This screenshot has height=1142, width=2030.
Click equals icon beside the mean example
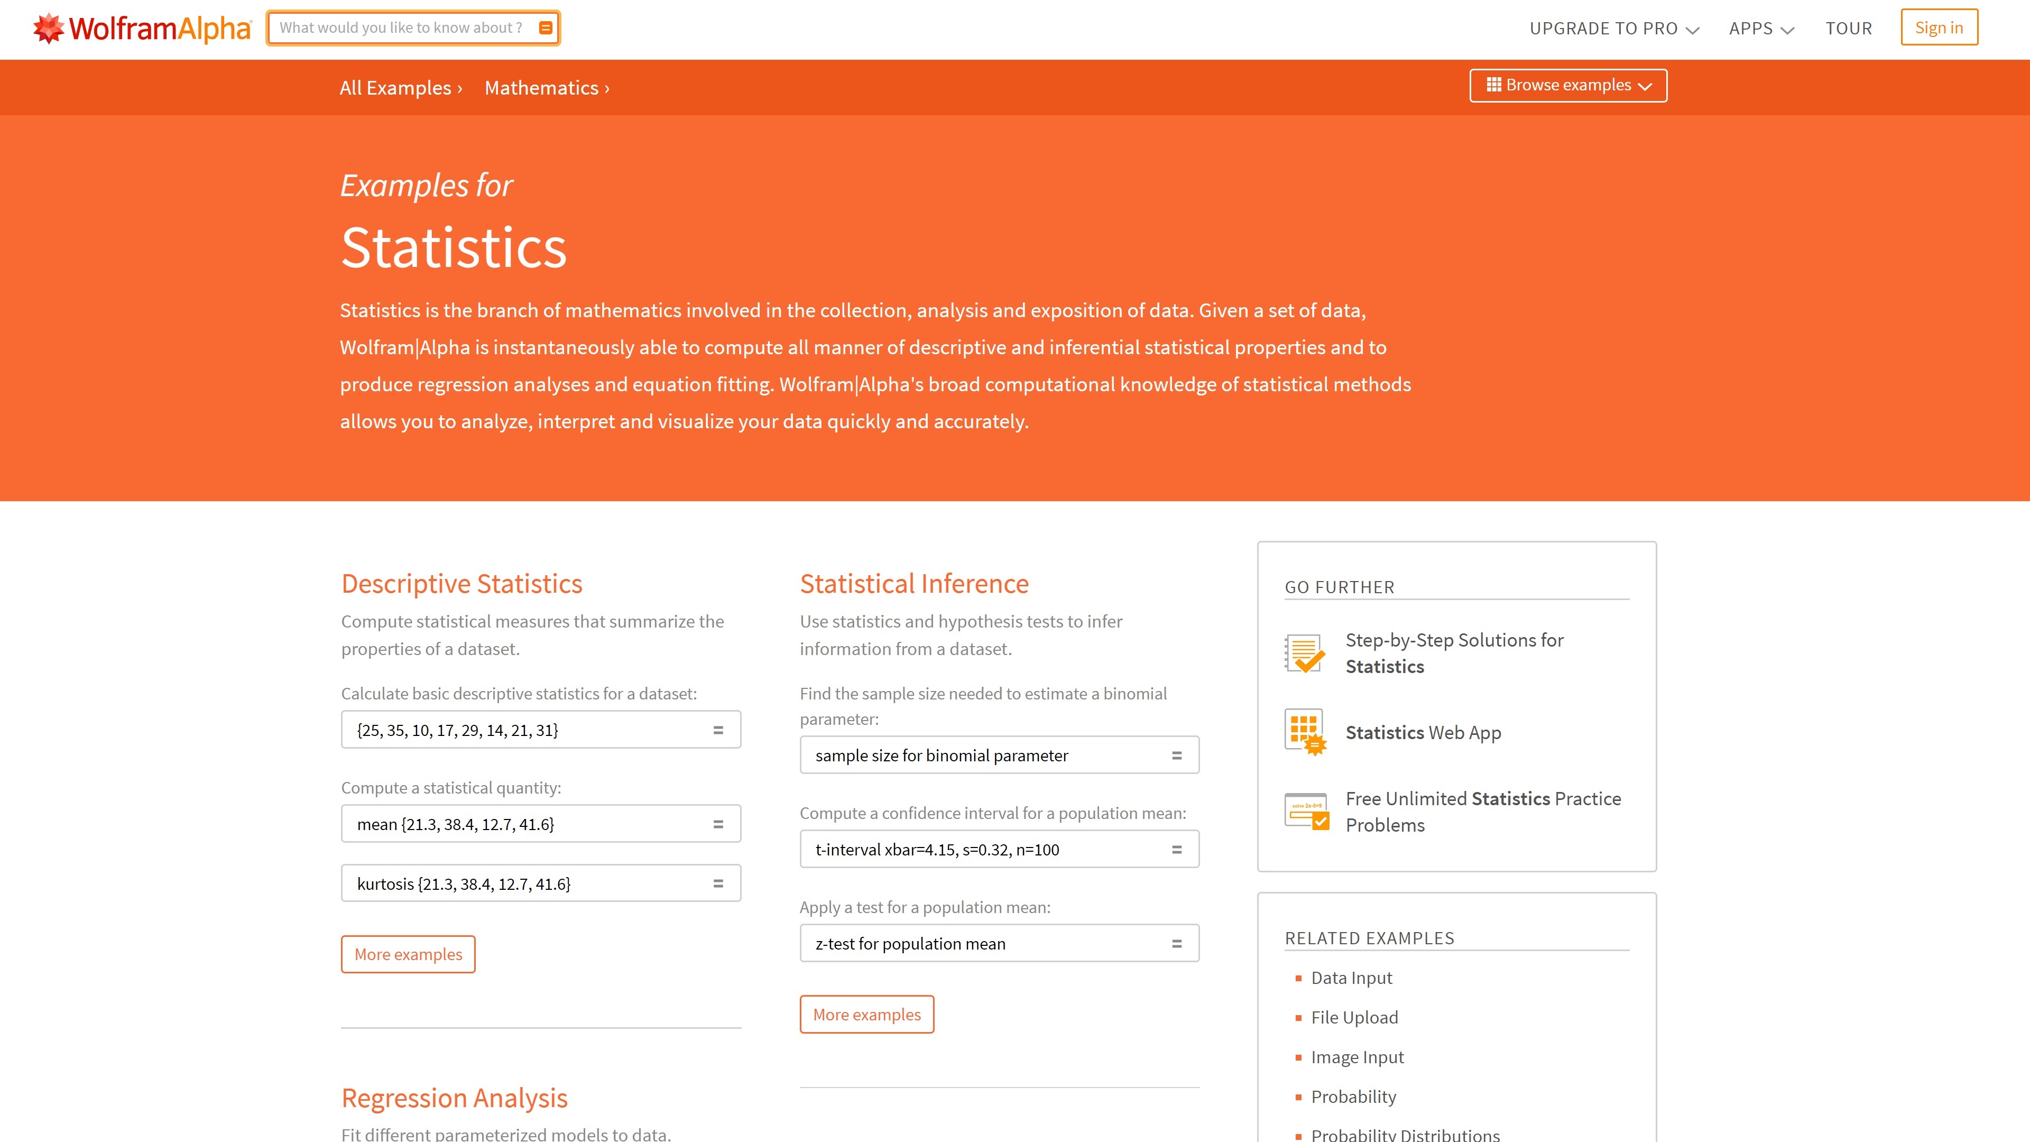(x=718, y=824)
